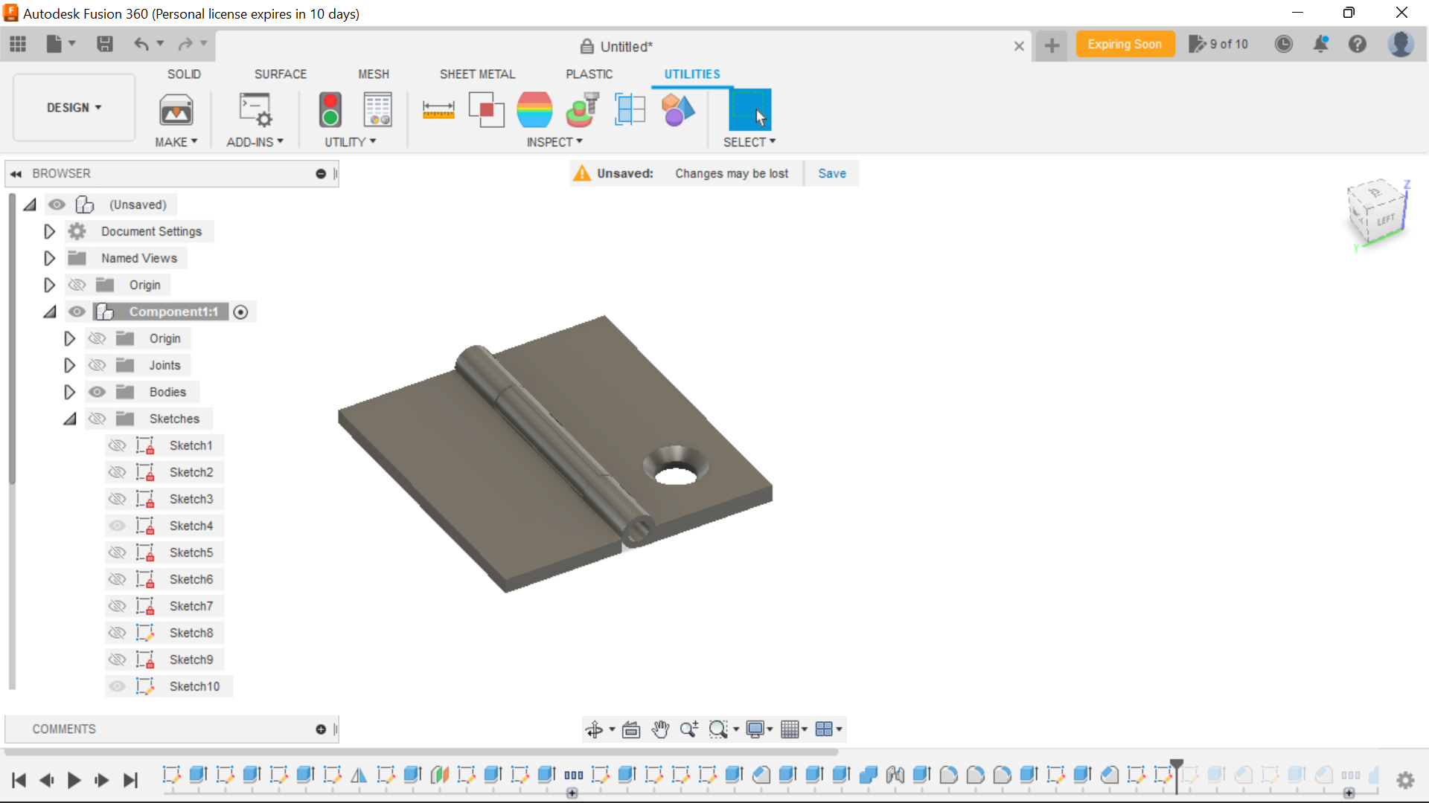Screen dimensions: 1429x803
Task: Jump to end of the design timeline
Action: click(131, 781)
